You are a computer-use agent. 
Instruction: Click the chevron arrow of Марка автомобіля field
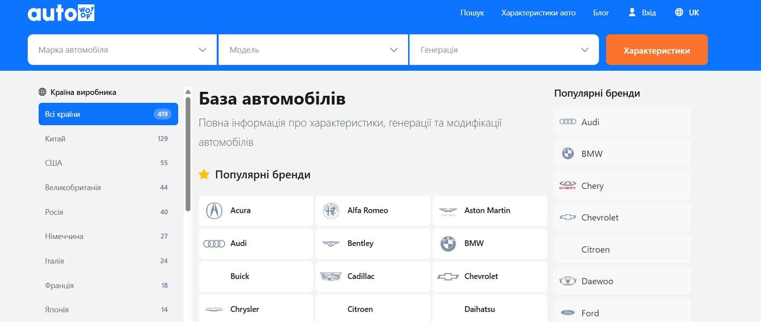[202, 50]
